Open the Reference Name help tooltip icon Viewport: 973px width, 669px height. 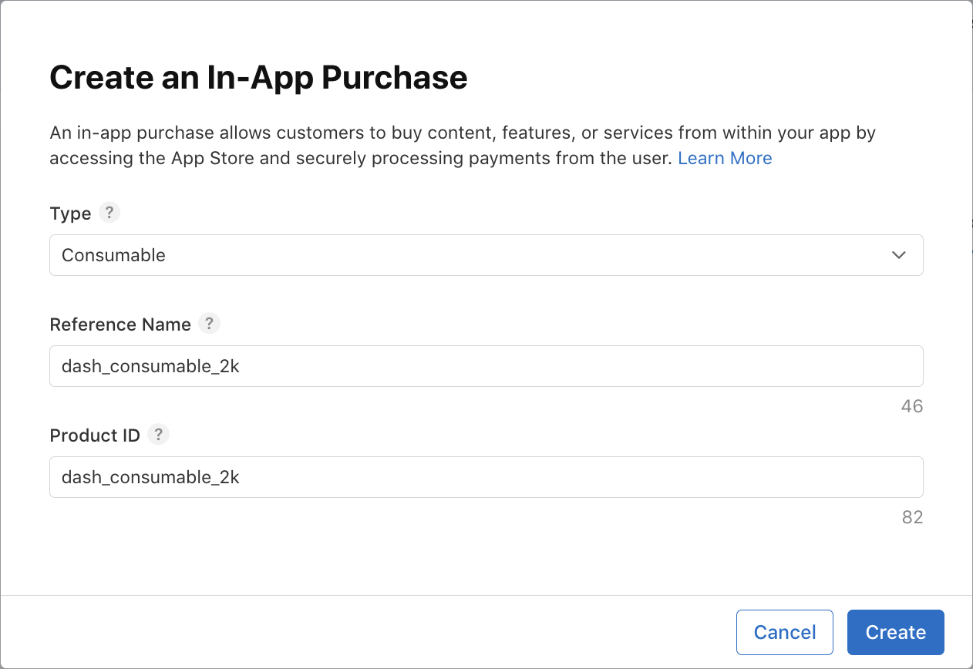coord(209,324)
